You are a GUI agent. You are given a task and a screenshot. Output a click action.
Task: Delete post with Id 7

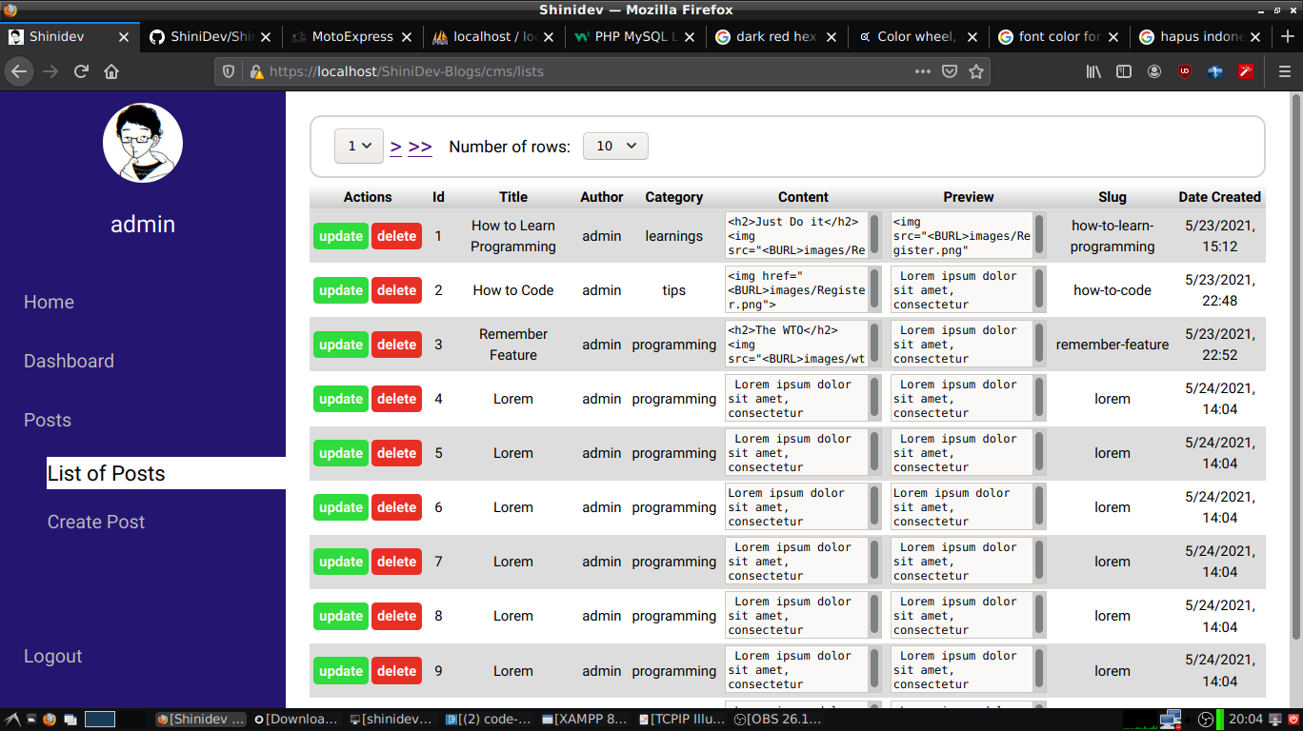[x=396, y=562]
